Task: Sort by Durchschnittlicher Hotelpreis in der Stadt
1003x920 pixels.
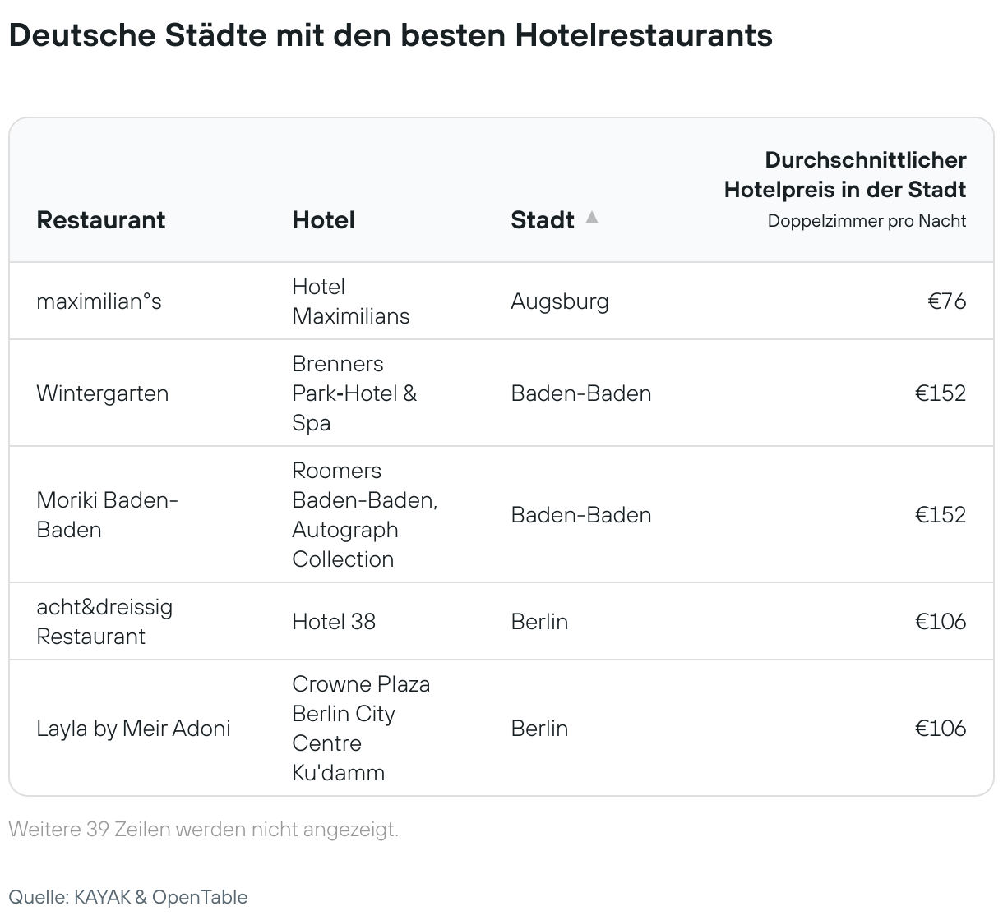Action: pyautogui.click(x=844, y=175)
